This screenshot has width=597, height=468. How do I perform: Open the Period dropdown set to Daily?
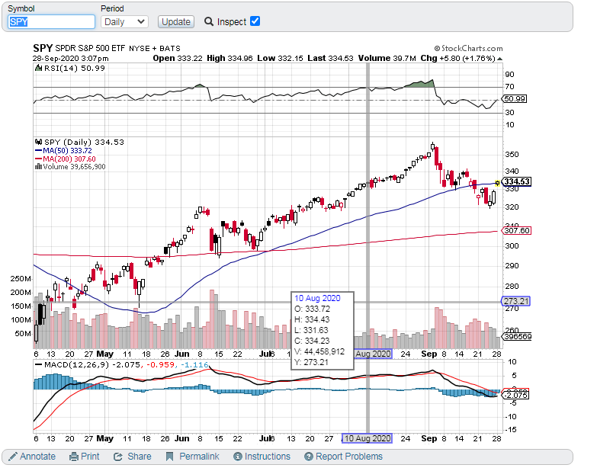124,21
